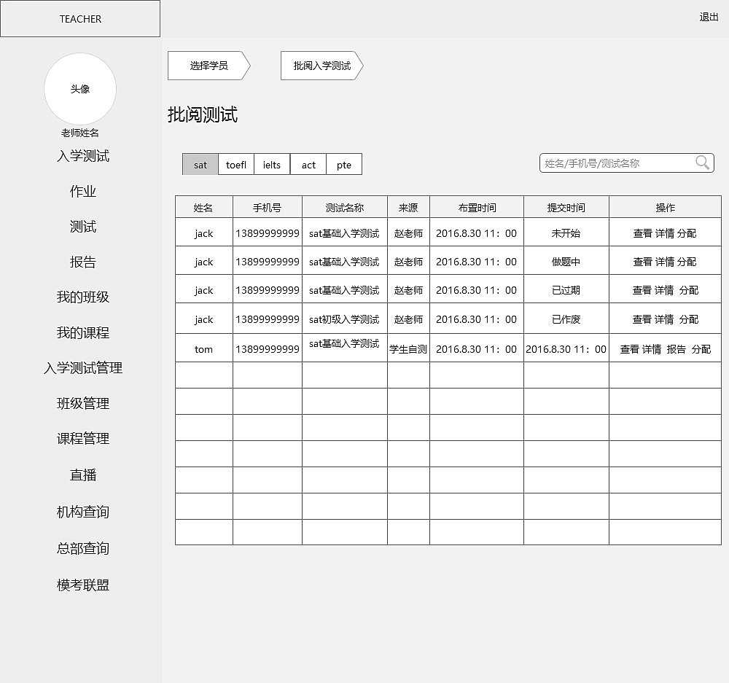Click the teacher avatar circle labeled 头像
Image resolution: width=729 pixels, height=683 pixels.
coord(80,89)
